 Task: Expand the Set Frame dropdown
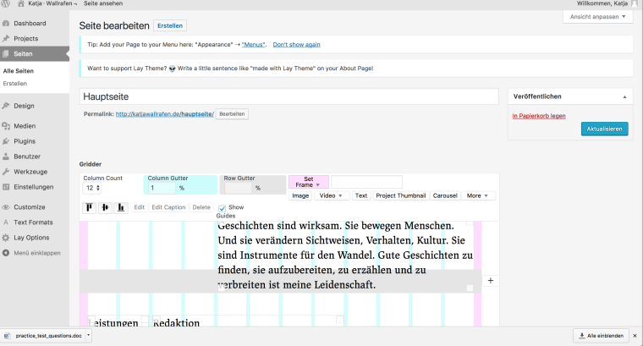[x=308, y=182]
